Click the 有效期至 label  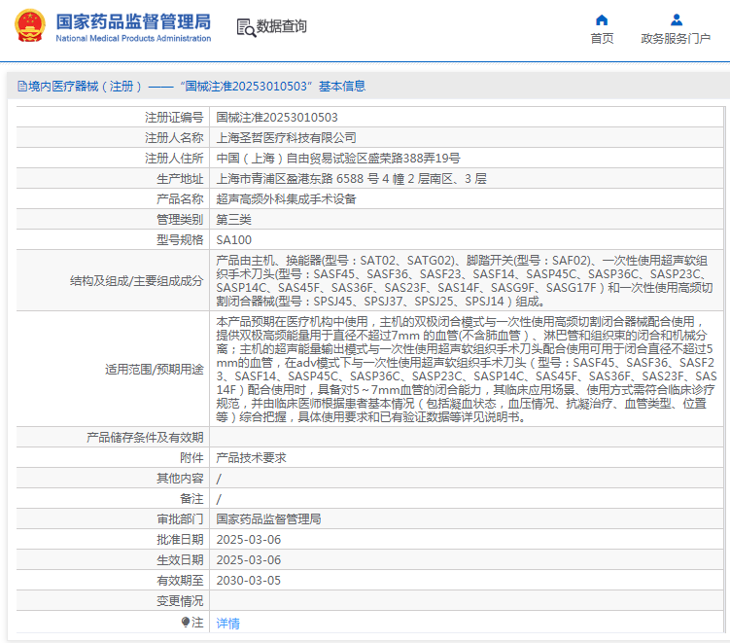[180, 581]
